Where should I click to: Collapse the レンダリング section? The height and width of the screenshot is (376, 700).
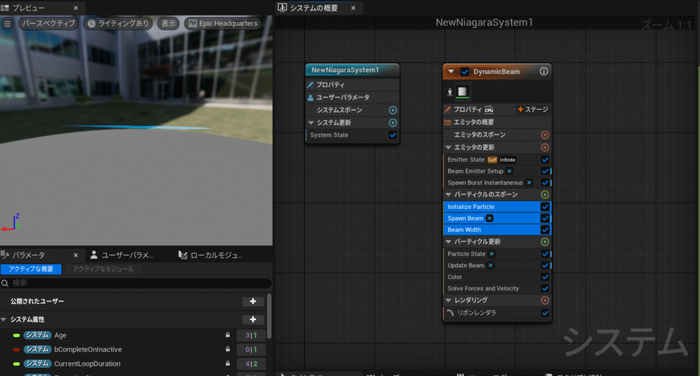pos(448,300)
